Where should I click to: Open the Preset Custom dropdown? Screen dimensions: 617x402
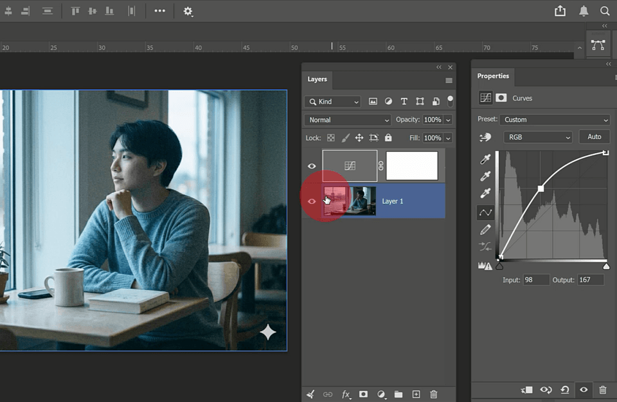555,120
